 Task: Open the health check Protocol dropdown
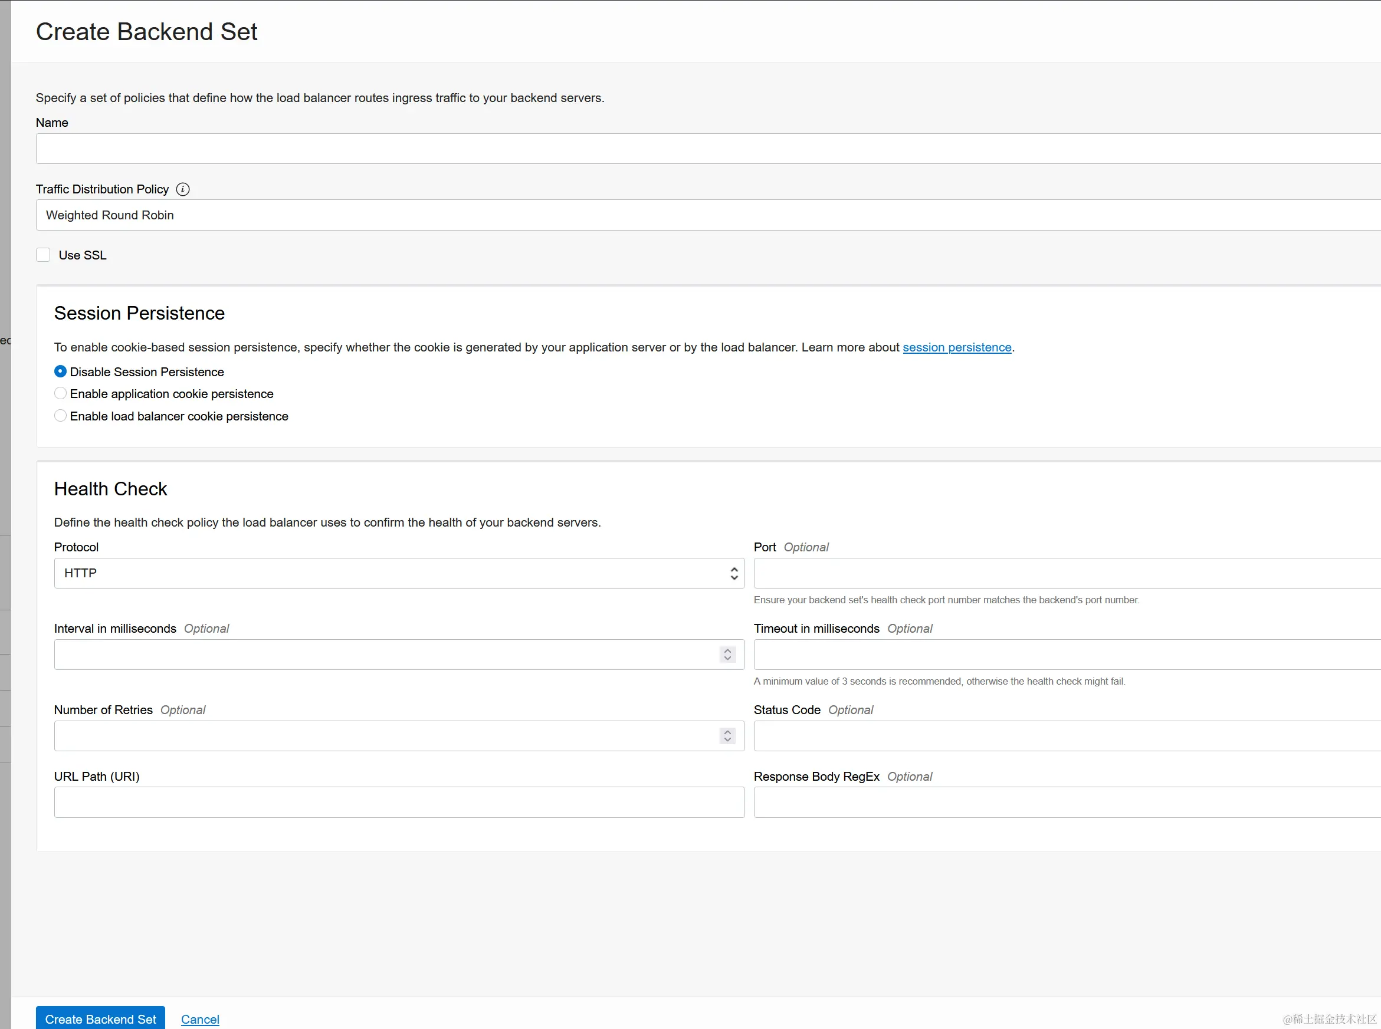pos(399,573)
